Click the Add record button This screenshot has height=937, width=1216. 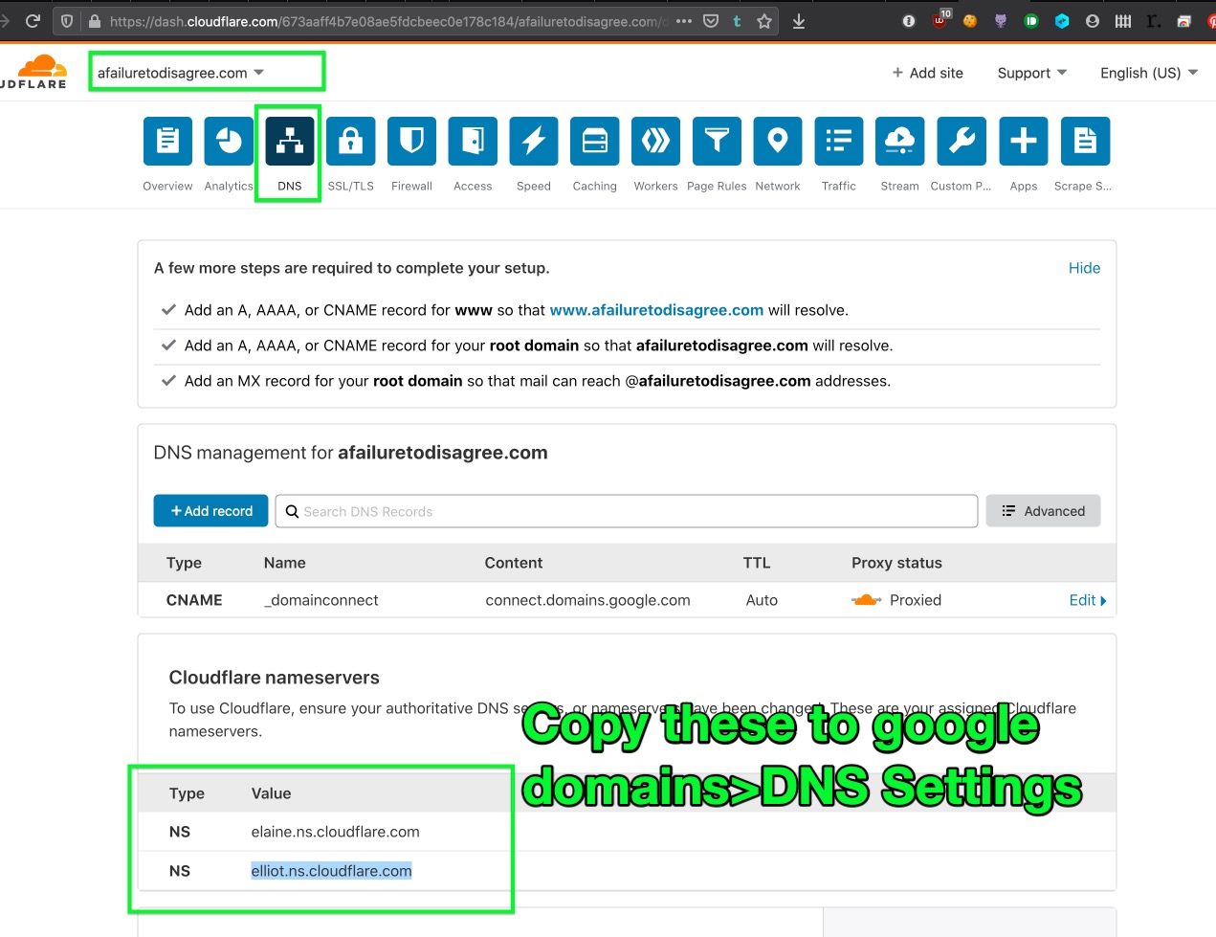(212, 511)
